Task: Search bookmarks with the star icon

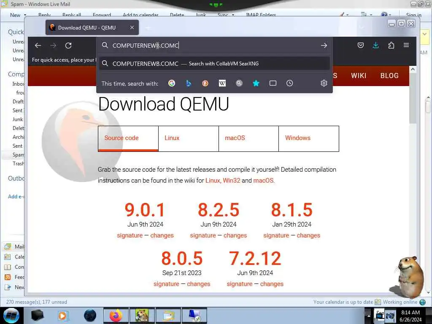Action: (x=256, y=83)
